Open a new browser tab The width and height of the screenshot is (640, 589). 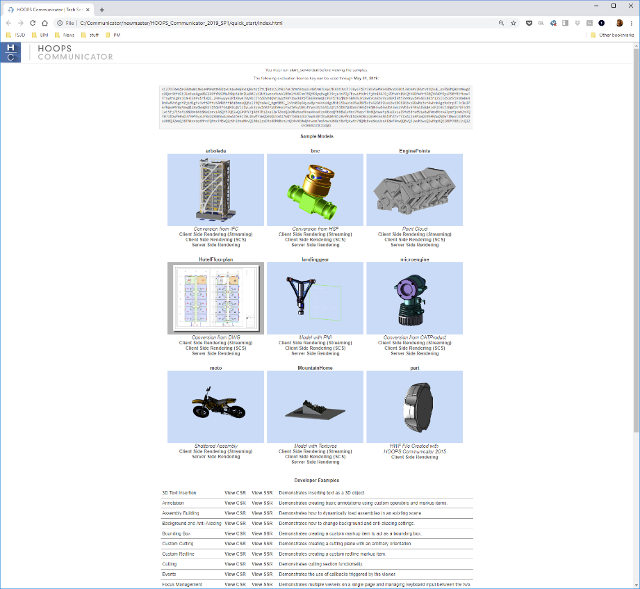[101, 10]
